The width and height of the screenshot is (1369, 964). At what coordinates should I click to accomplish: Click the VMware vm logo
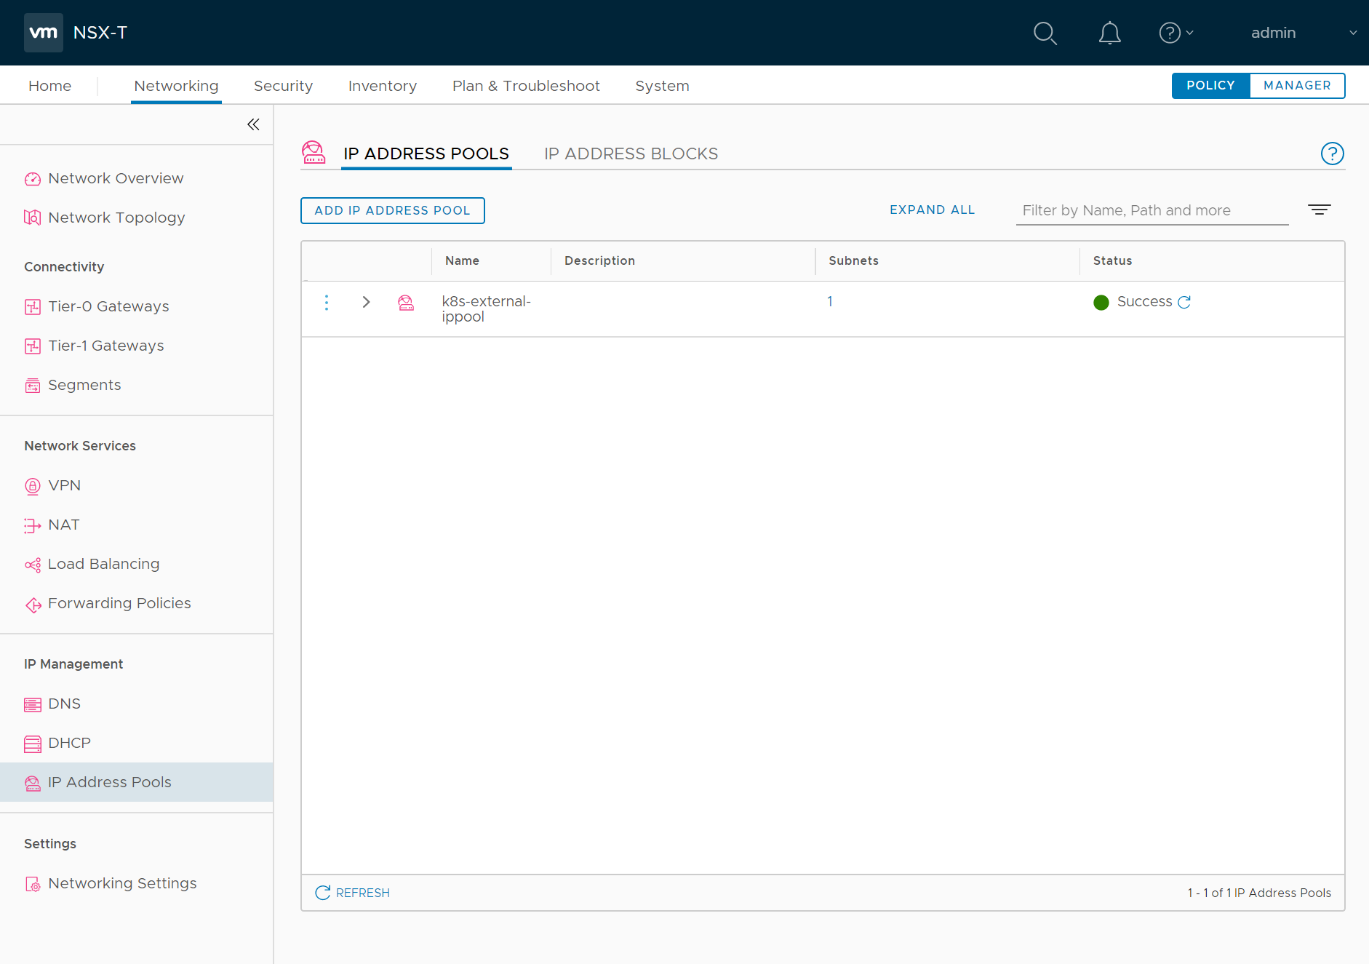[43, 33]
